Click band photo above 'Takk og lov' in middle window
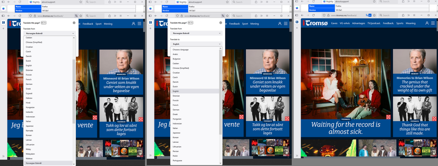The image size is (438, 166). coord(268,109)
